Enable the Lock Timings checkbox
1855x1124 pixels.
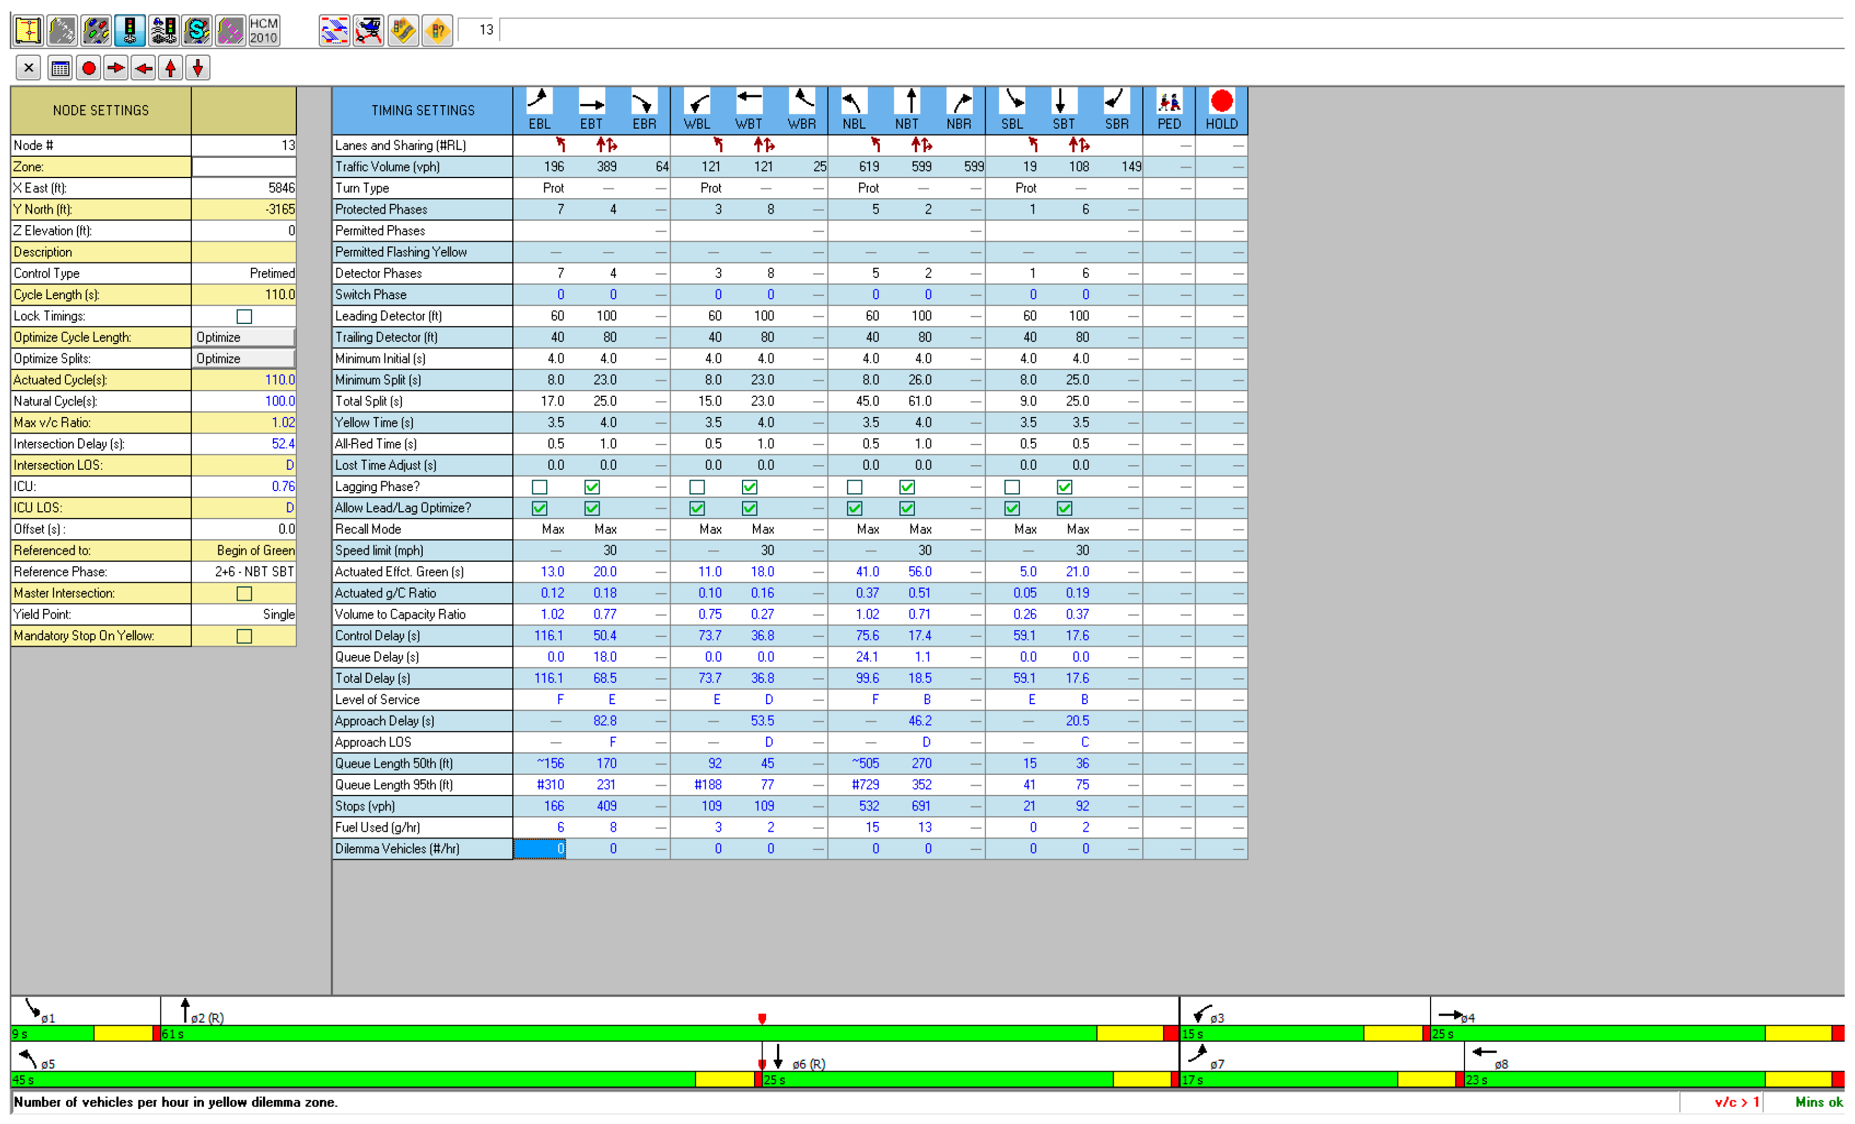(244, 316)
